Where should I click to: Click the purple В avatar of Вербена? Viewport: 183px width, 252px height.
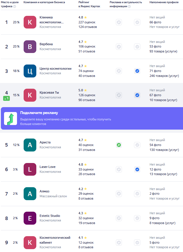pyautogui.click(x=30, y=47)
